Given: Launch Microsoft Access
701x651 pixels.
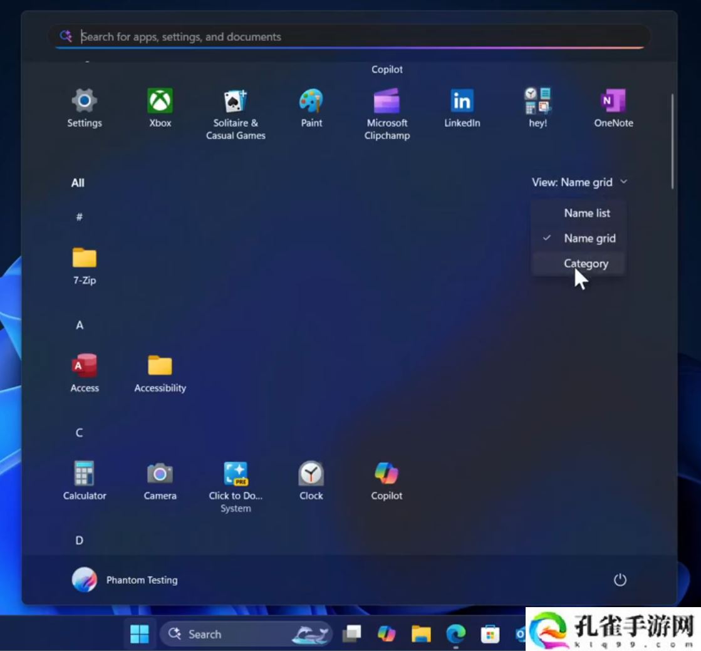Looking at the screenshot, I should [84, 373].
